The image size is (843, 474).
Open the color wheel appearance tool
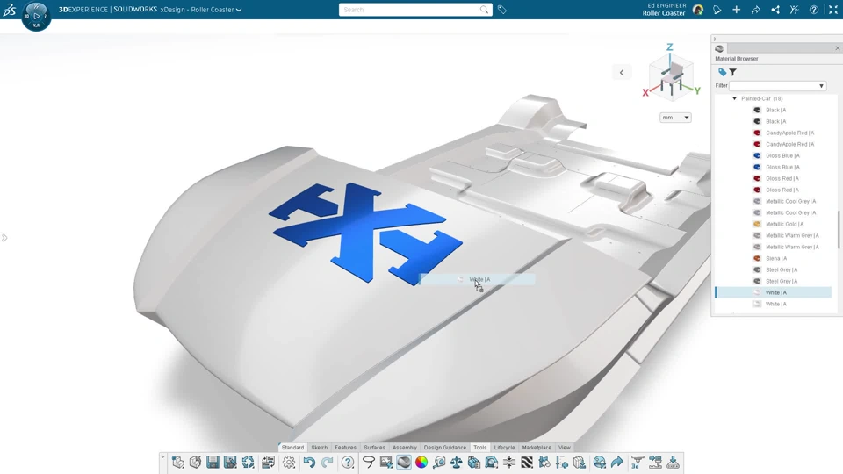[x=421, y=463]
